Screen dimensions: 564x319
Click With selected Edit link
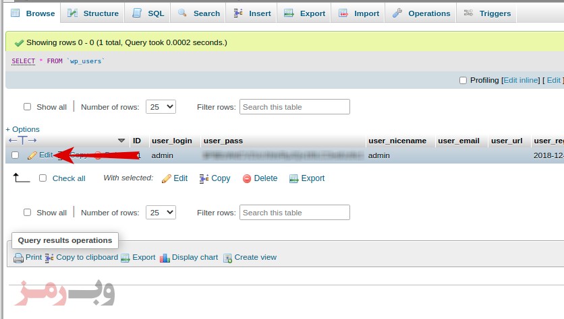pyautogui.click(x=181, y=178)
